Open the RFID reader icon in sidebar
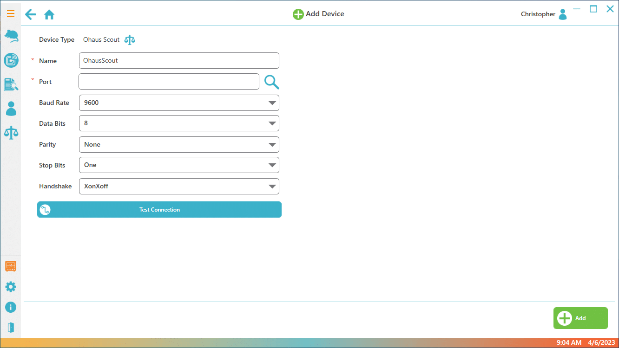 click(x=11, y=60)
